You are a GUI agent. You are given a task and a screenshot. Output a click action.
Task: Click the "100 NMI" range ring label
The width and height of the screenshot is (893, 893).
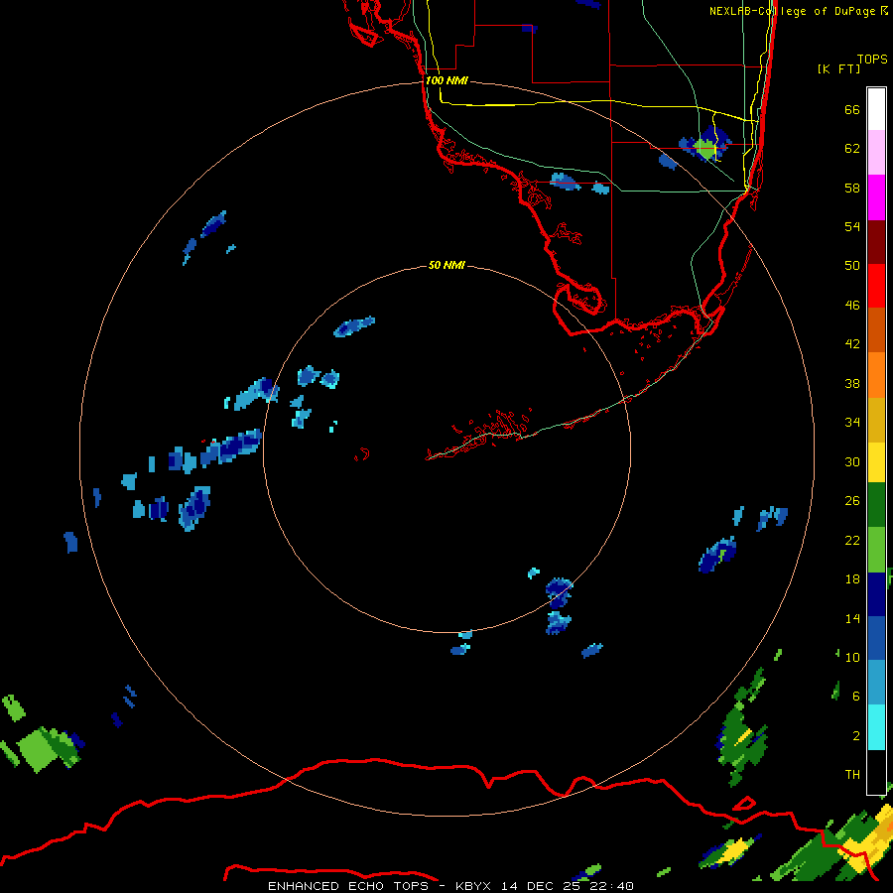click(446, 80)
